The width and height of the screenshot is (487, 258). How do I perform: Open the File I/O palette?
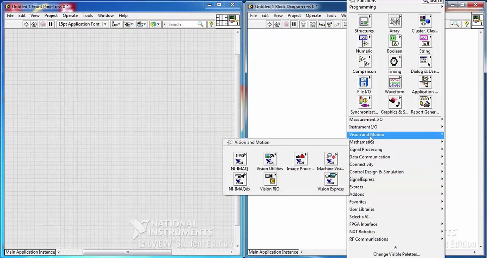(x=364, y=82)
